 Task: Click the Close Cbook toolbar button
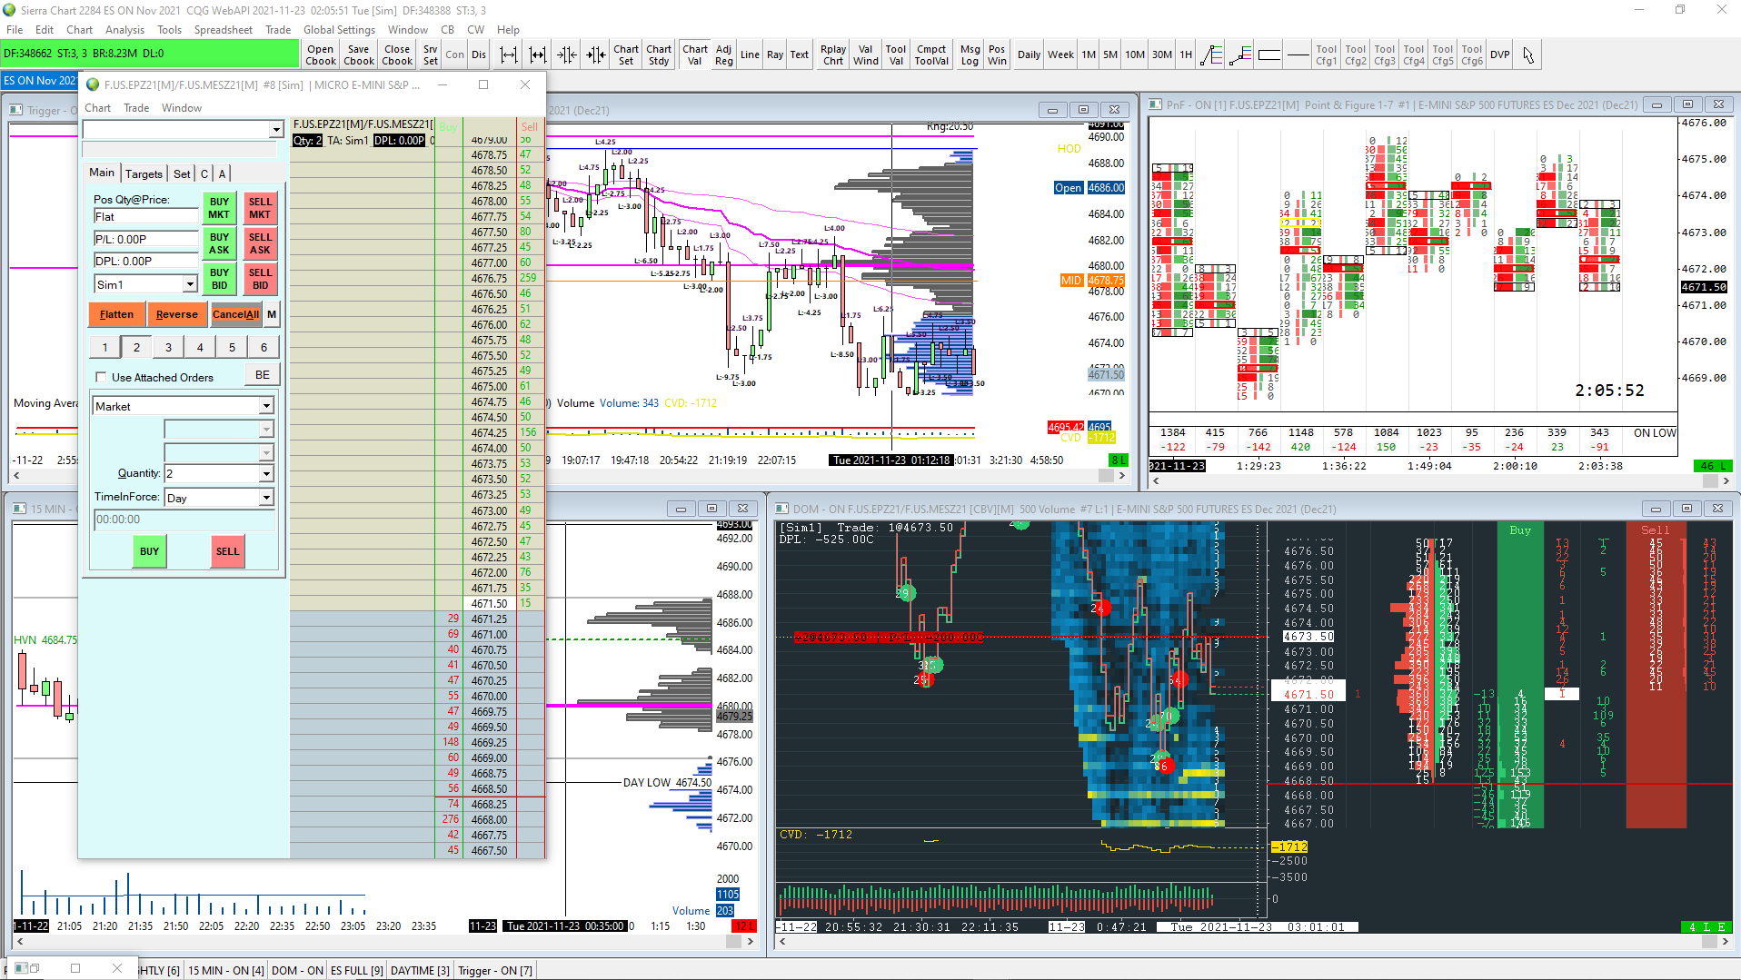[x=397, y=55]
